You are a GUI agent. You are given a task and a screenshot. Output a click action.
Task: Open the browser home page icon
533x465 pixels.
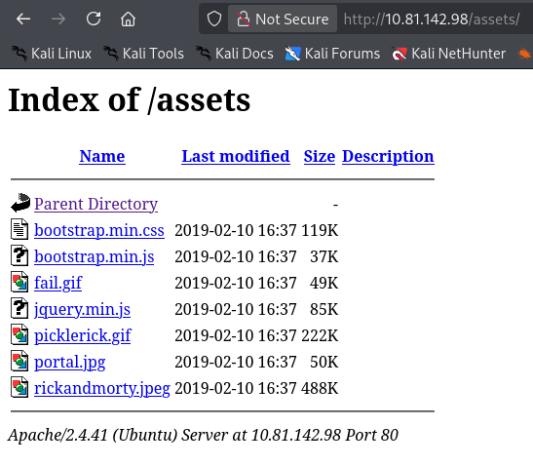129,19
